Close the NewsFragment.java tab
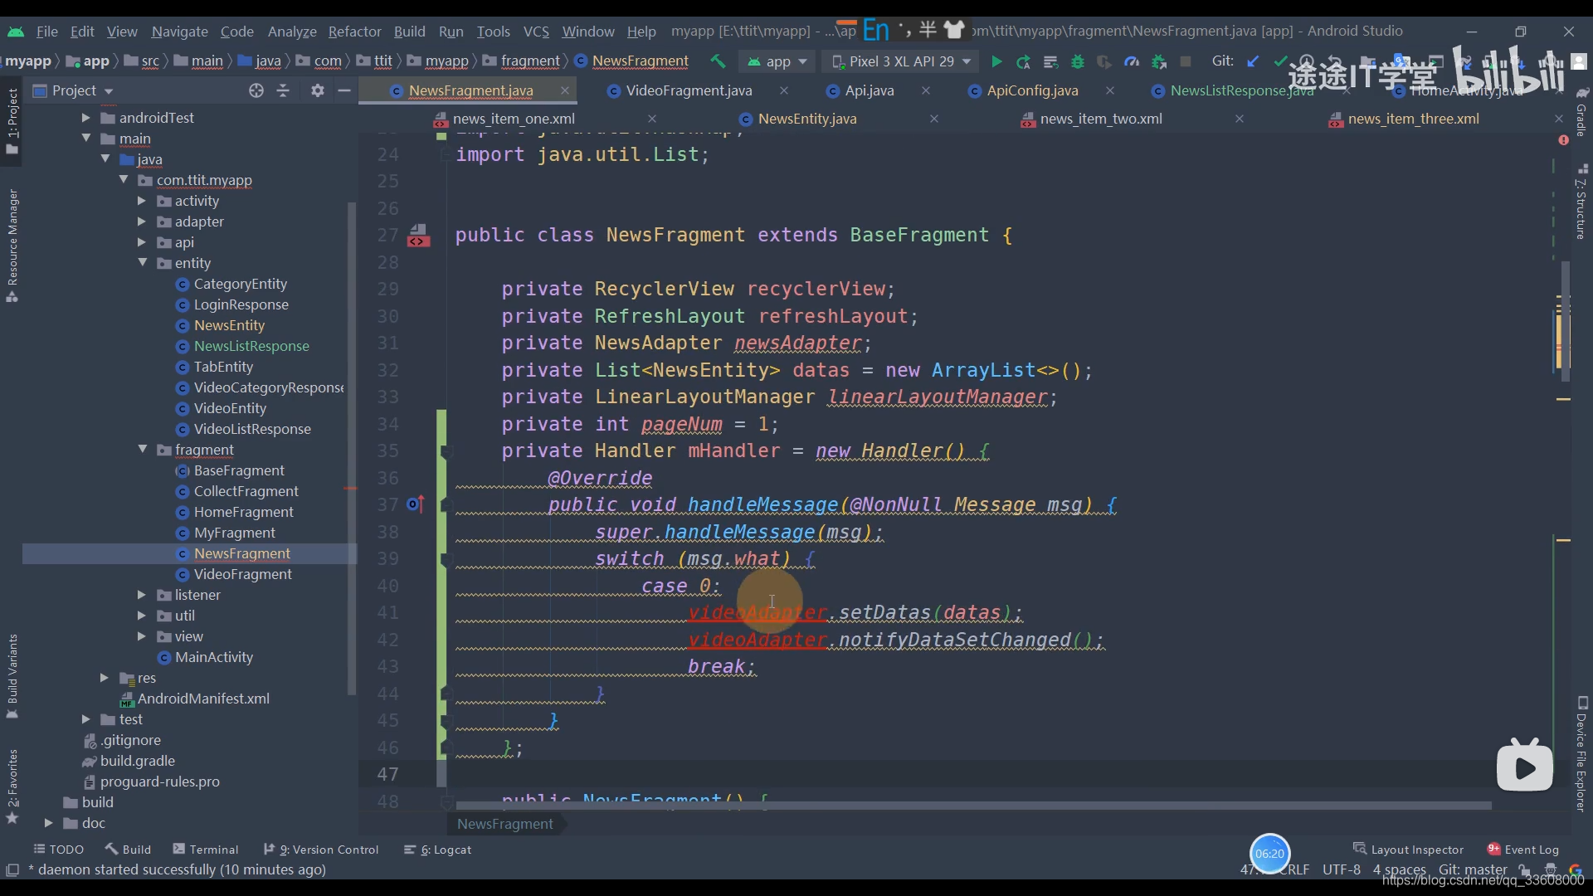The image size is (1593, 896). coord(565,90)
